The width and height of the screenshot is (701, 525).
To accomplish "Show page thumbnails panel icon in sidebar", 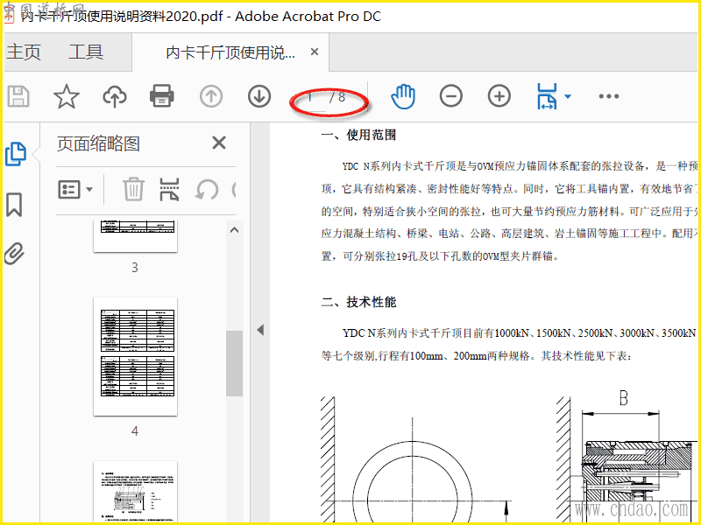I will 16,154.
